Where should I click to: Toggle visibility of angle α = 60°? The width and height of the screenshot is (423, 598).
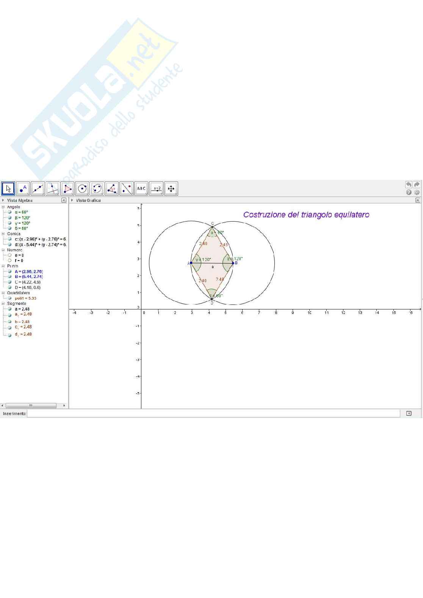click(x=10, y=212)
